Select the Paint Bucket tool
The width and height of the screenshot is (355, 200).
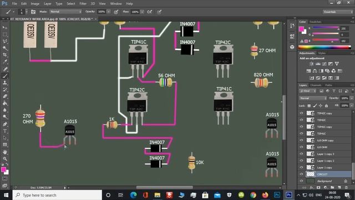pos(5,103)
